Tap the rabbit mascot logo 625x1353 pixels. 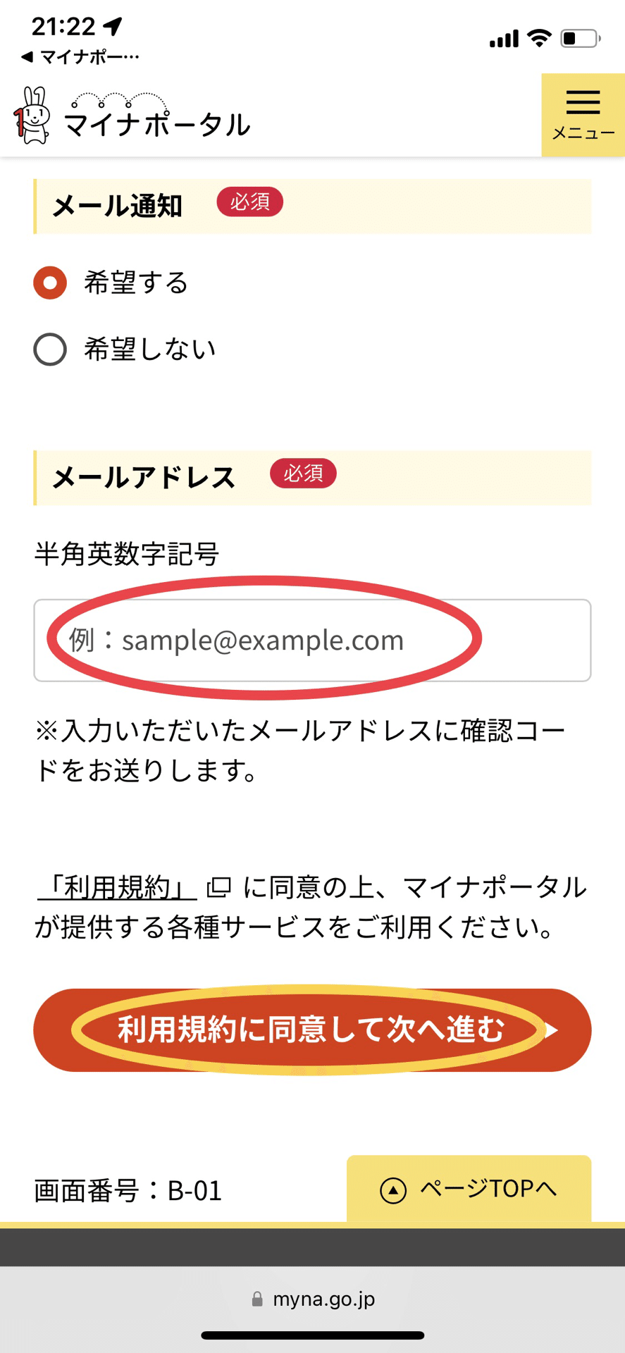(32, 116)
